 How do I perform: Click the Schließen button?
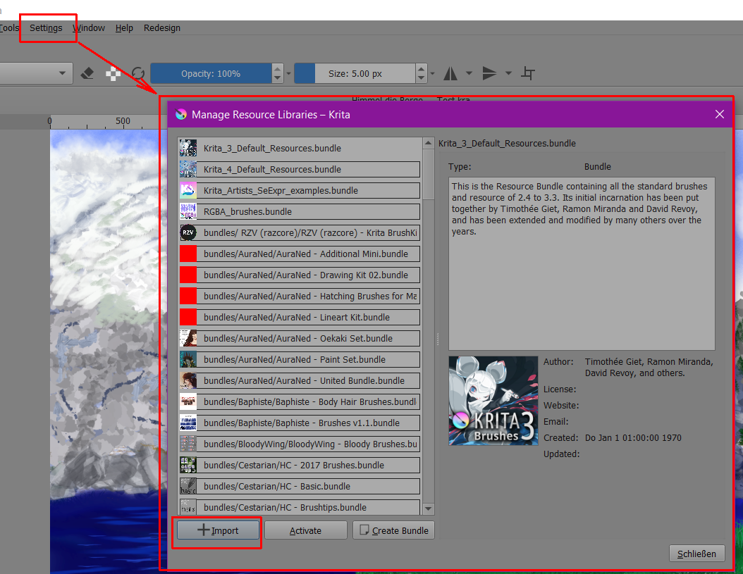pos(696,554)
